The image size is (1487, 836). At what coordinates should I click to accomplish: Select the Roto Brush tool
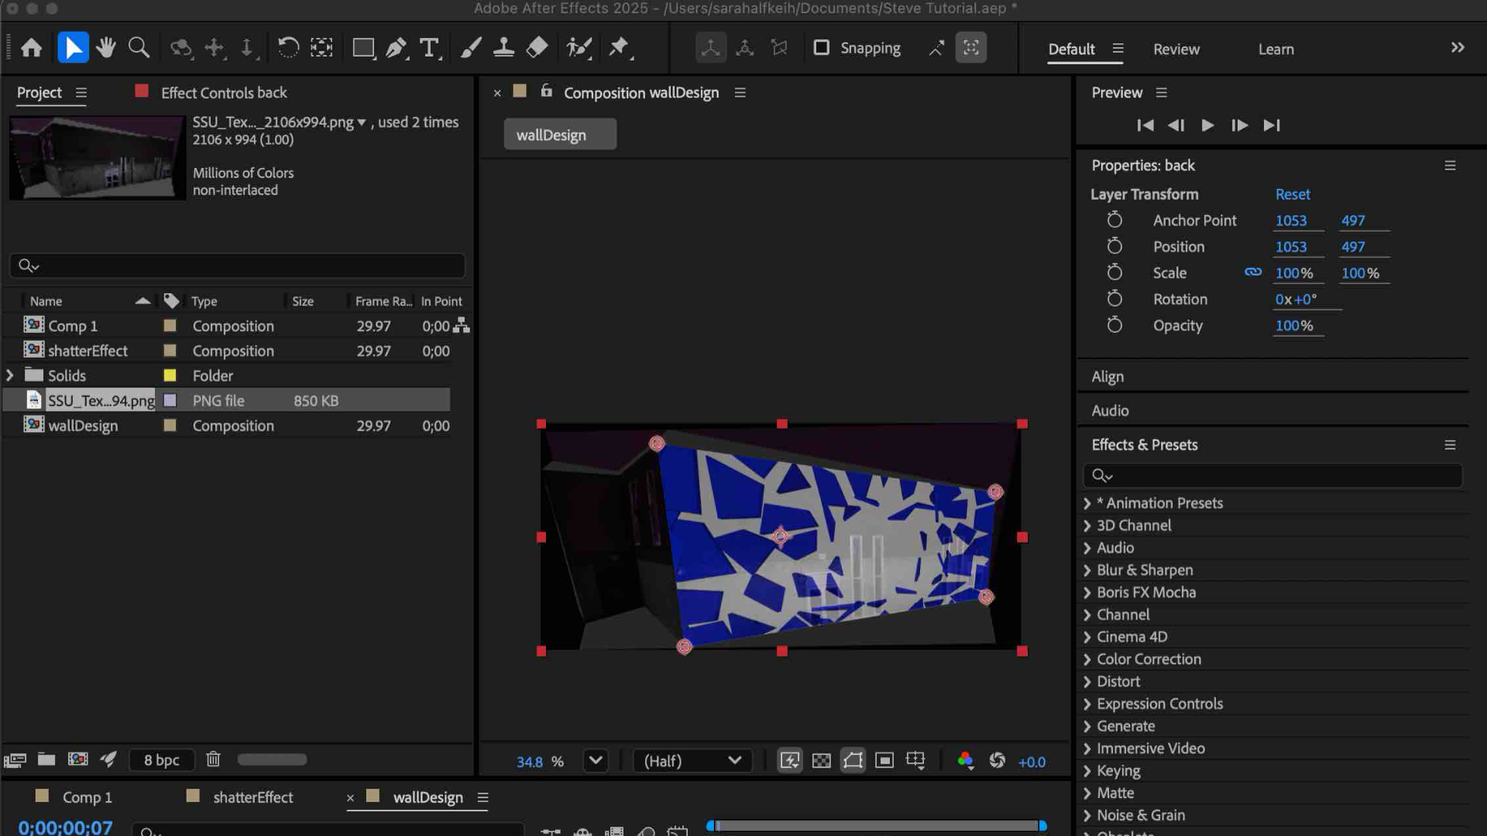579,47
